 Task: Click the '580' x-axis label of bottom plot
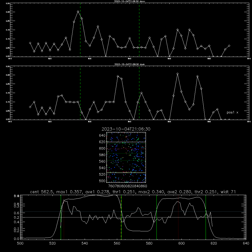(x=149, y=243)
